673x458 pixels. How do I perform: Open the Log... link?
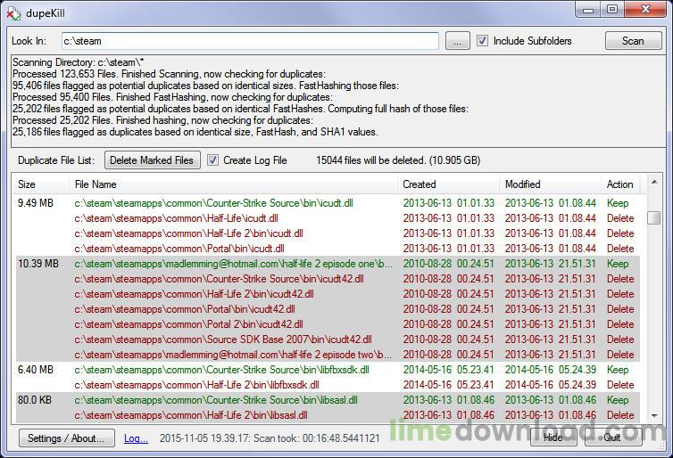click(x=136, y=438)
